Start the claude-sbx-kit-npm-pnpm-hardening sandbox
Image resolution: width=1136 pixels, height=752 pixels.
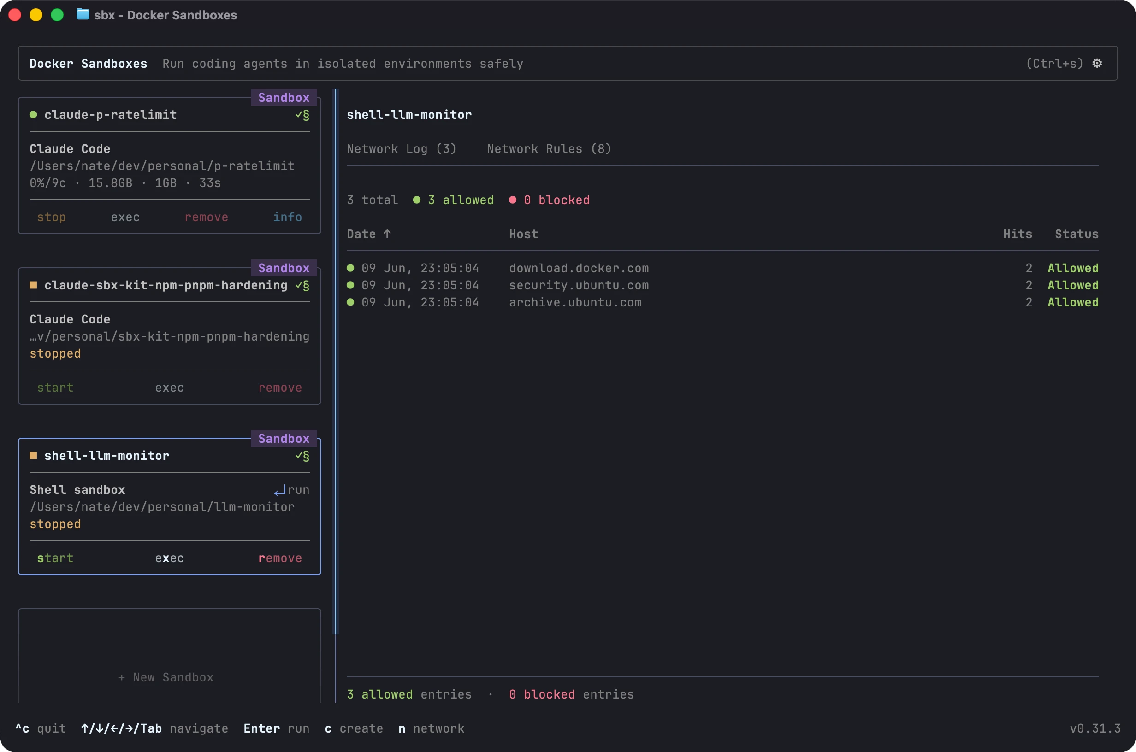pyautogui.click(x=55, y=388)
